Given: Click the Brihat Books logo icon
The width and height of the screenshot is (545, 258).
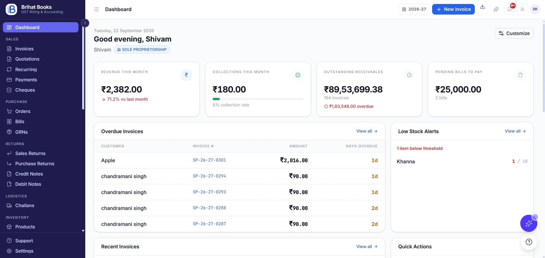Looking at the screenshot, I should pyautogui.click(x=11, y=9).
